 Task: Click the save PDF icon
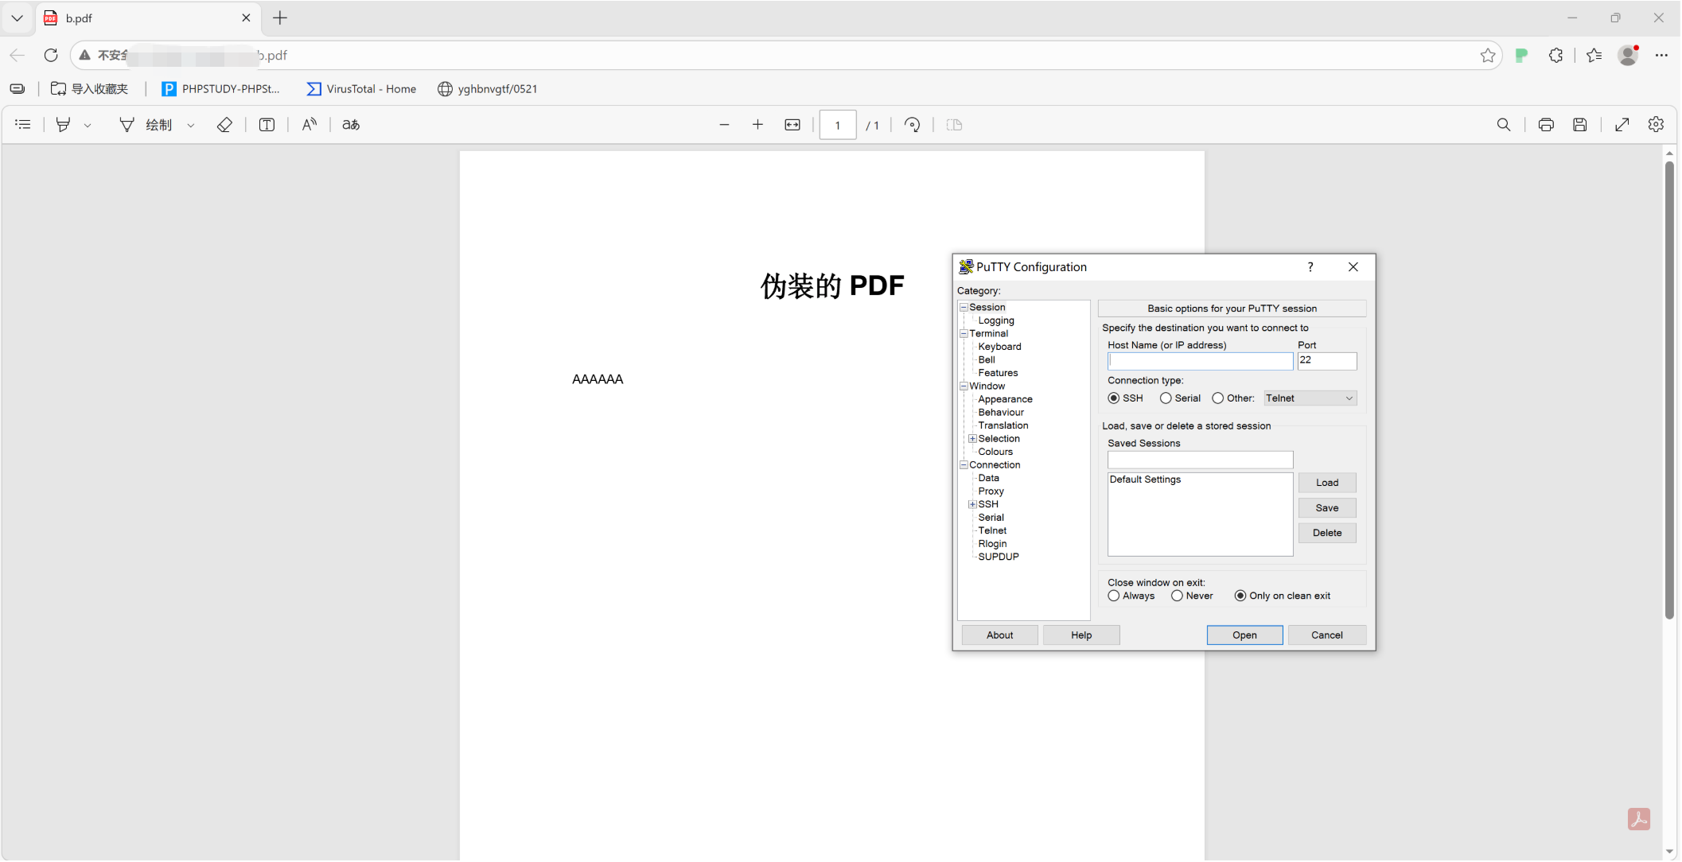(1580, 125)
